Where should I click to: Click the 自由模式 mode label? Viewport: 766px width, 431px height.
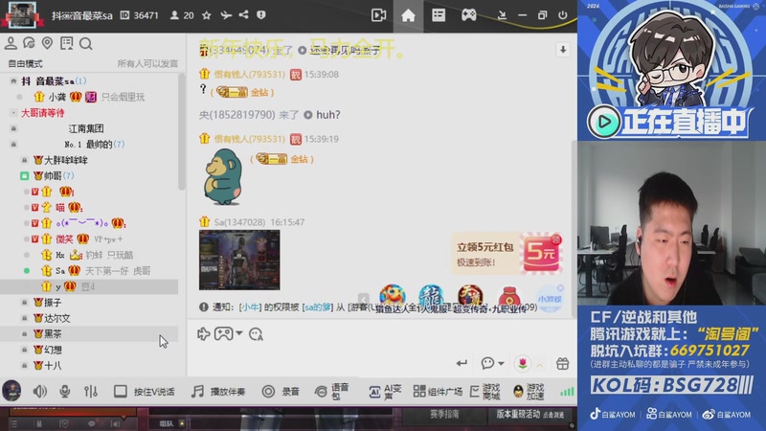(x=26, y=63)
